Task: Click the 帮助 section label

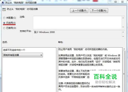Action: (61, 42)
